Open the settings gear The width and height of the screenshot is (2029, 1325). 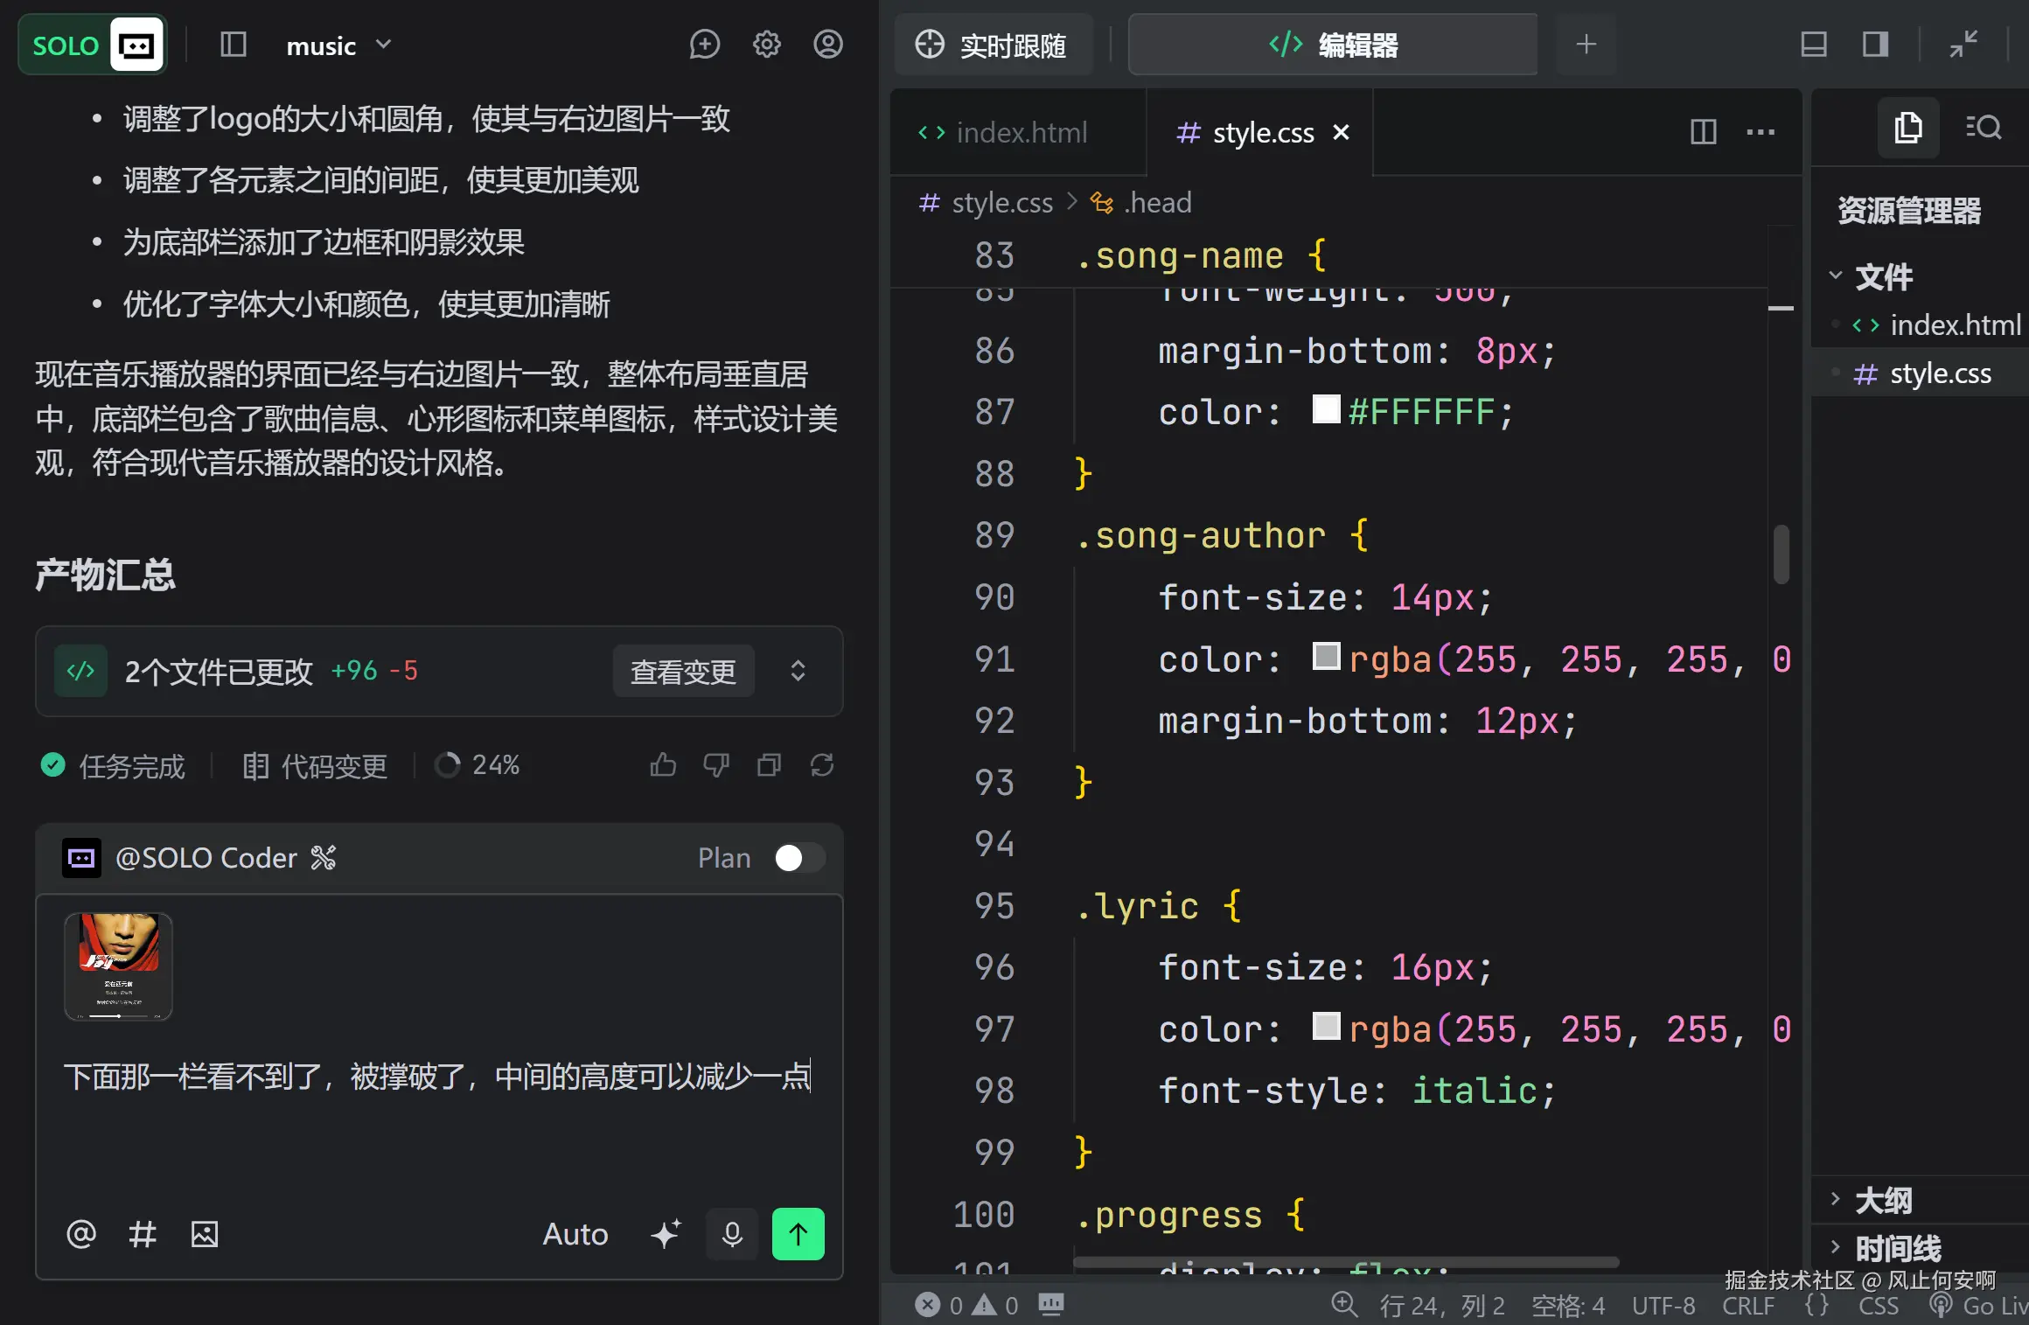(x=766, y=45)
